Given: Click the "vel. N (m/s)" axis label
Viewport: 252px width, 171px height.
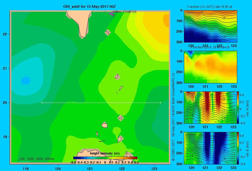Looking at the screenshot, I should click(x=247, y=108).
